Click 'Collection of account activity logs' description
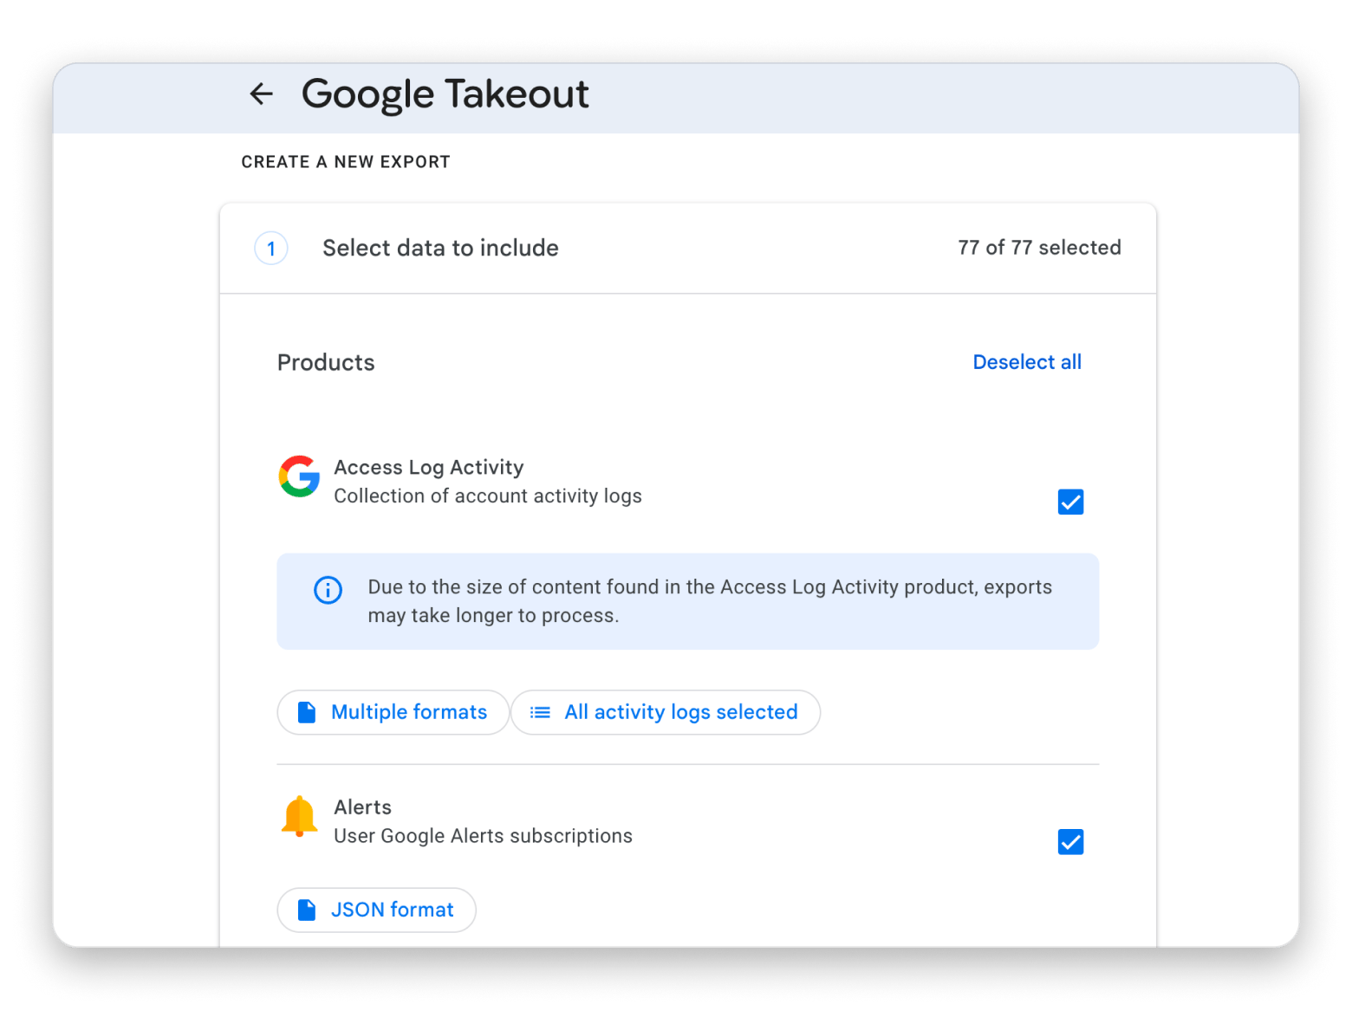This screenshot has height=1017, width=1352. point(488,496)
